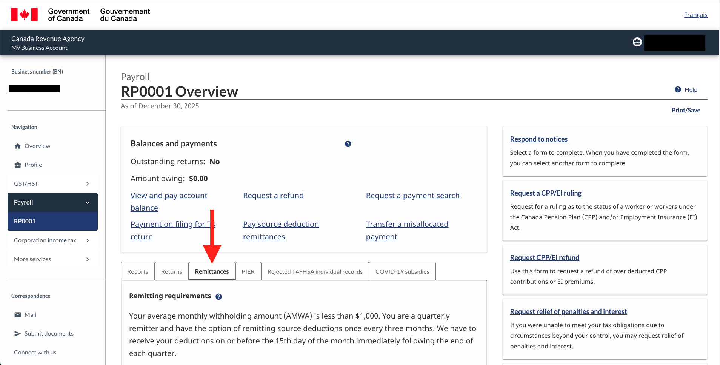Screen dimensions: 720x365
Task: Expand More services chevron
Action: pyautogui.click(x=88, y=259)
